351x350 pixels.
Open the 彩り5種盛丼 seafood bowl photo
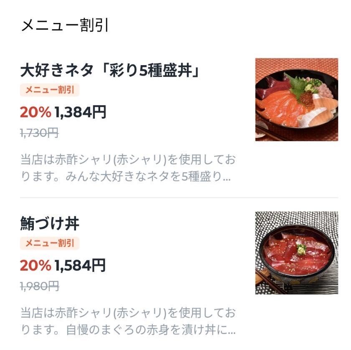tap(296, 99)
